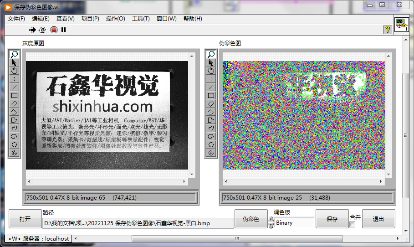This screenshot has height=247, width=414.
Task: Click the 路径 file path field
Action: 138,223
